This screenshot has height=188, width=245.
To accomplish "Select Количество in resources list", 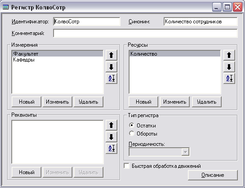I will pos(175,54).
